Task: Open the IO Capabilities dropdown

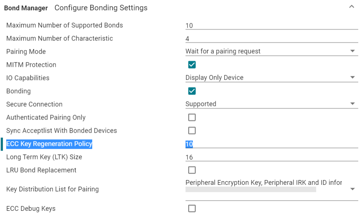Action: [x=271, y=78]
